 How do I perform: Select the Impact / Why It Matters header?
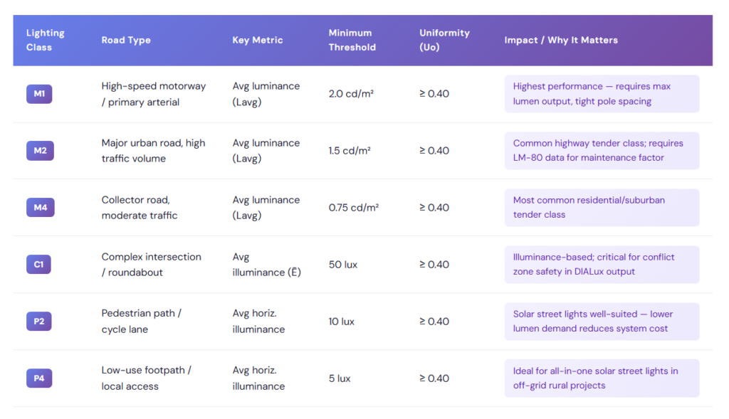coord(561,40)
